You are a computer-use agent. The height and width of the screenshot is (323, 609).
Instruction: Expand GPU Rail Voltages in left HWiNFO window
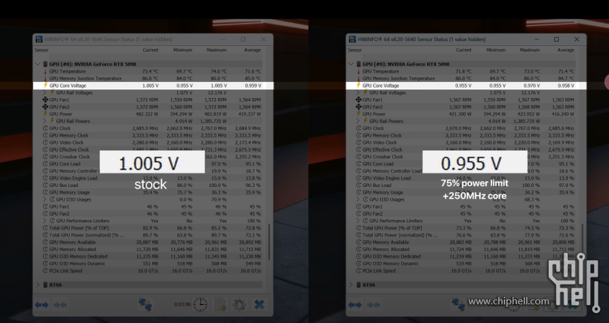(45, 93)
